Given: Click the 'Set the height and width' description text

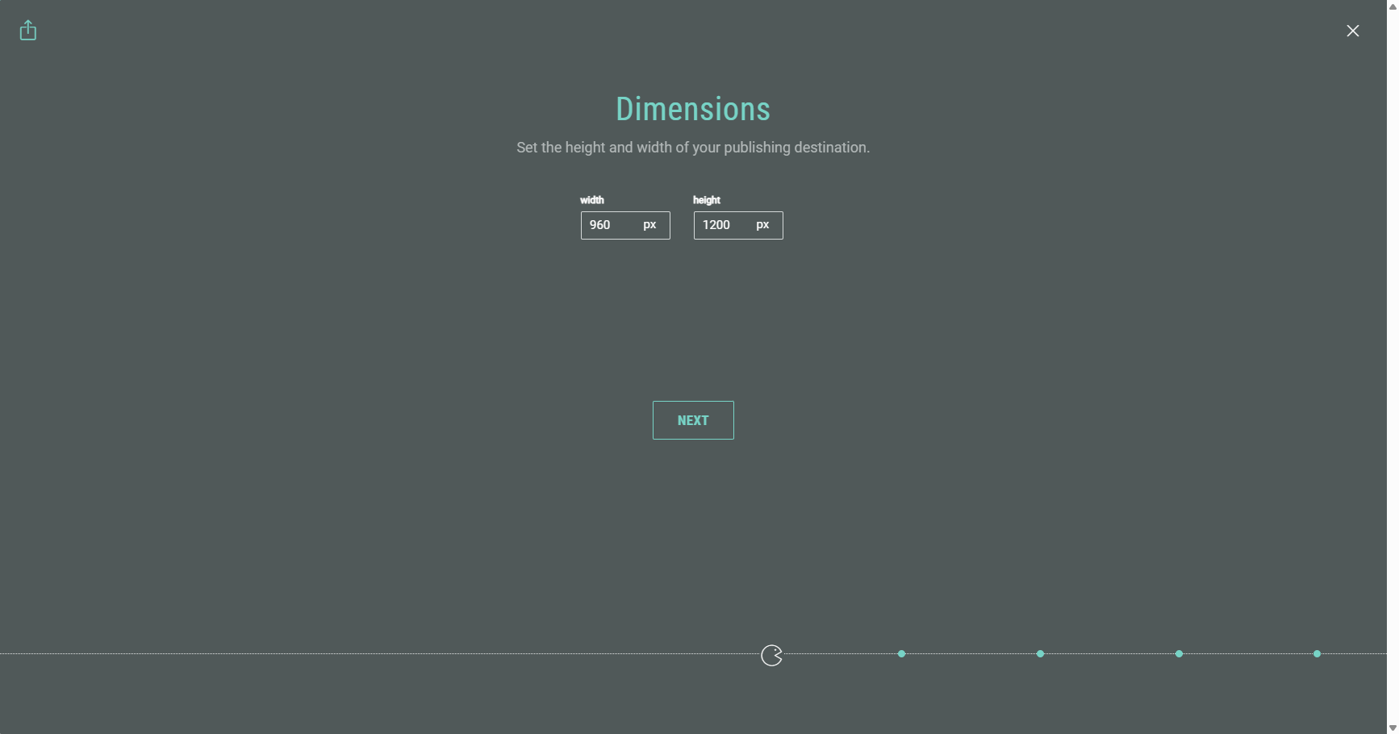Looking at the screenshot, I should [693, 148].
